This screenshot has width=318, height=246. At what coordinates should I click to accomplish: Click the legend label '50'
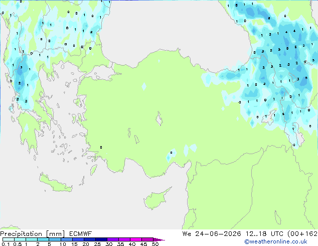pyautogui.click(x=155, y=244)
